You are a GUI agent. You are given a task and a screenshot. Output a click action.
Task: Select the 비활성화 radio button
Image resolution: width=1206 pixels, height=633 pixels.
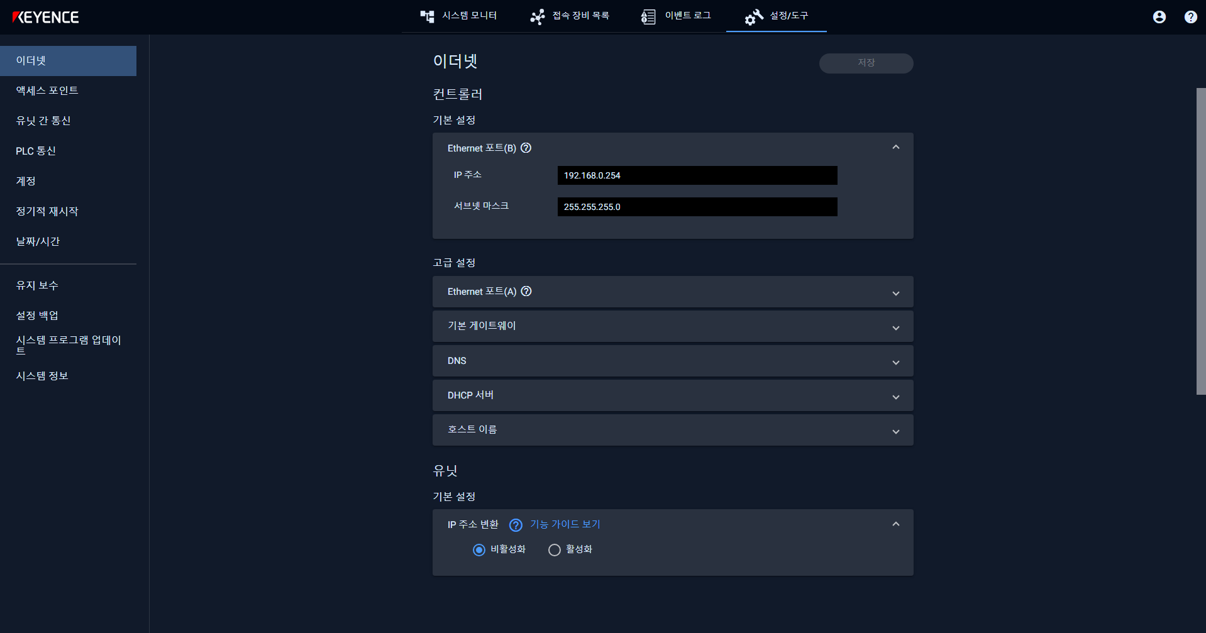[479, 549]
